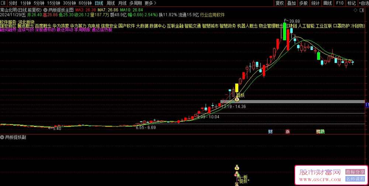
Task: Click the yellow 捉妖 signal label on main chart
Action: (241, 95)
